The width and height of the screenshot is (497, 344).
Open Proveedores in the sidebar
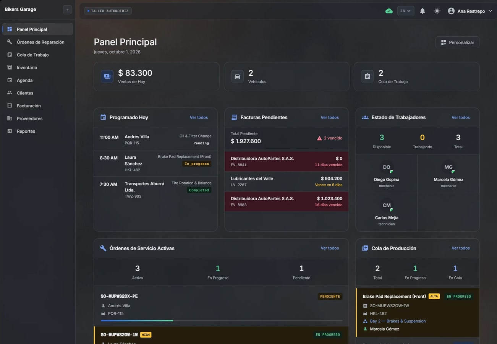(37, 118)
